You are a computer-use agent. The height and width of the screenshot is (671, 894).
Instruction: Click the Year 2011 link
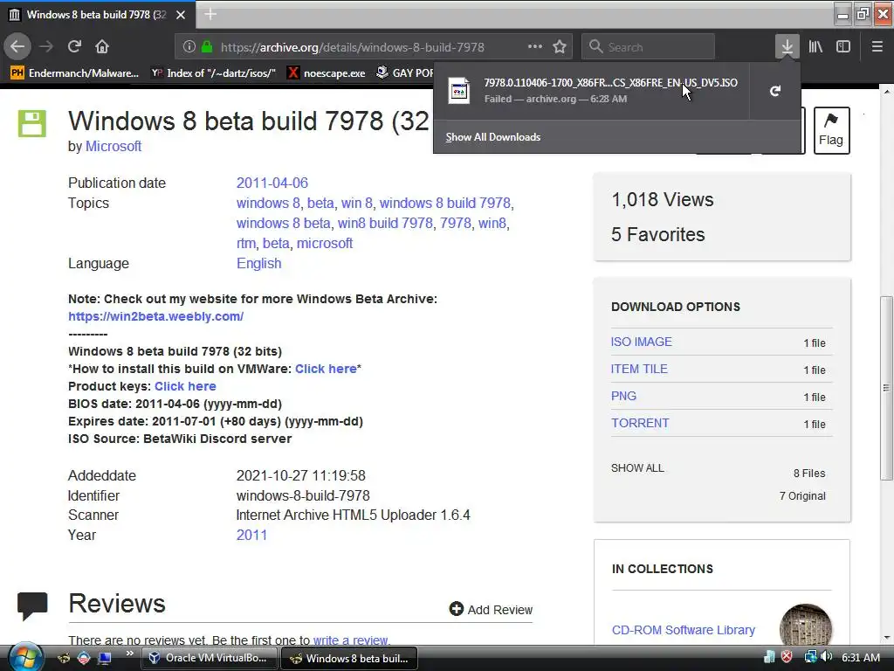251,535
